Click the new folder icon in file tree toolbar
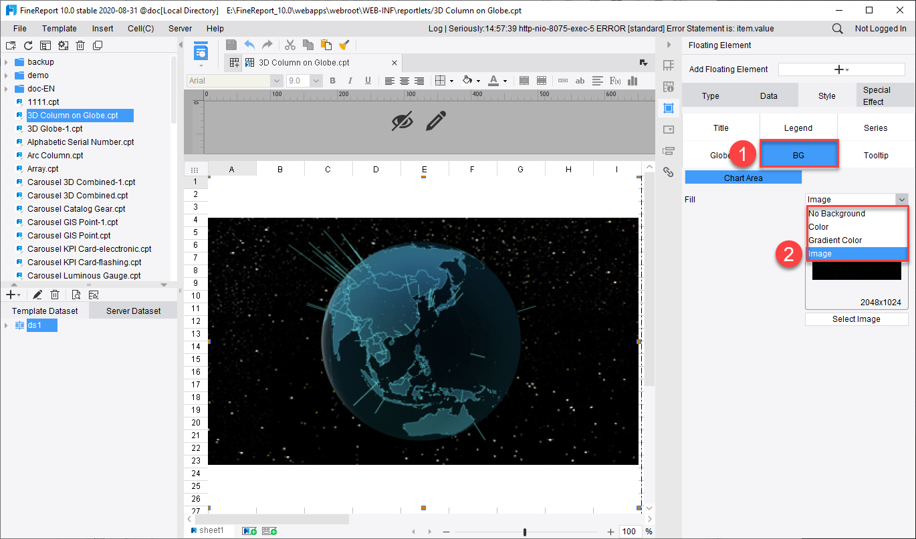Screen dimensions: 916x539 point(10,45)
